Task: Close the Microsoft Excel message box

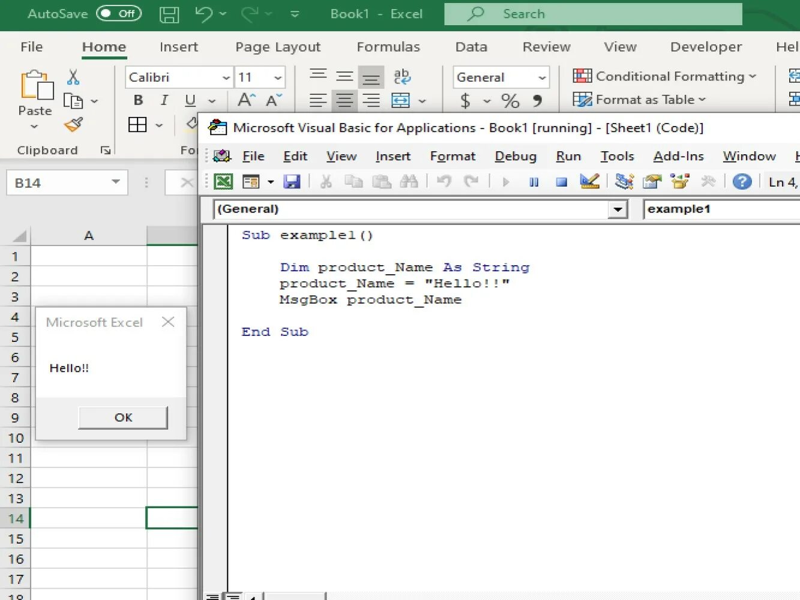Action: [x=168, y=322]
